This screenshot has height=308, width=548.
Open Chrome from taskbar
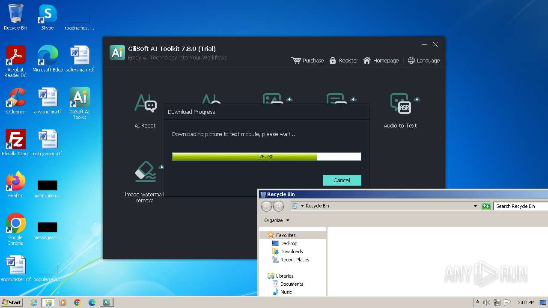[77, 302]
